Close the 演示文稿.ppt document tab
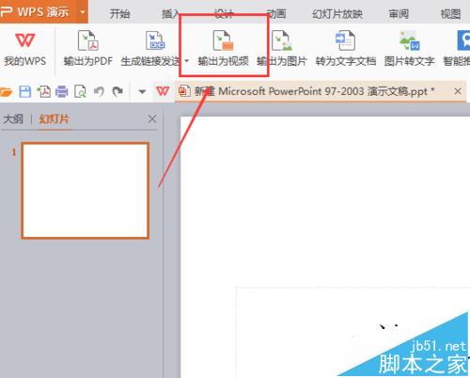Viewport: 470px width, 378px height. coord(458,91)
